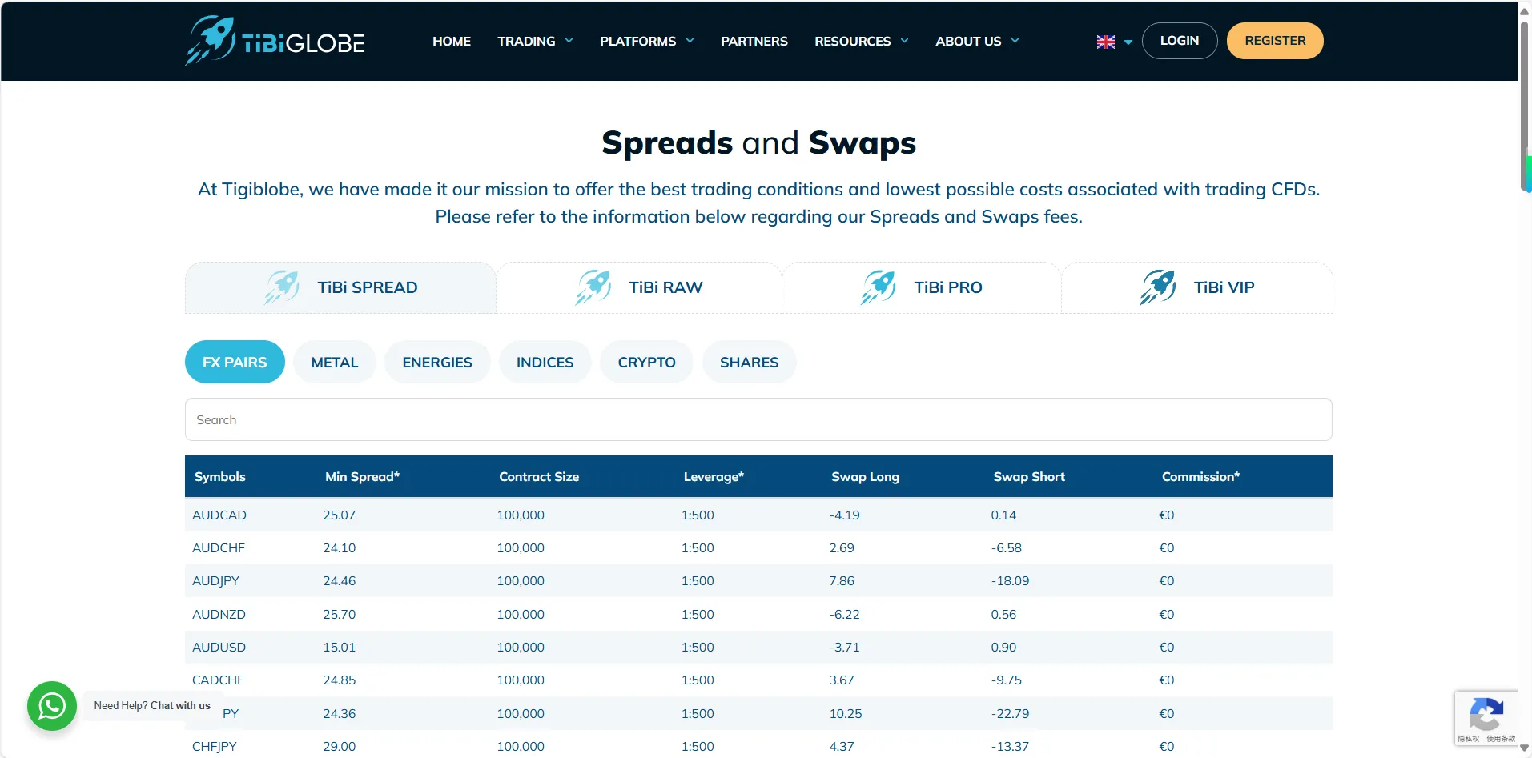The height and width of the screenshot is (758, 1532).
Task: Click the rocket icon beside TiBi RAW
Action: click(x=593, y=287)
